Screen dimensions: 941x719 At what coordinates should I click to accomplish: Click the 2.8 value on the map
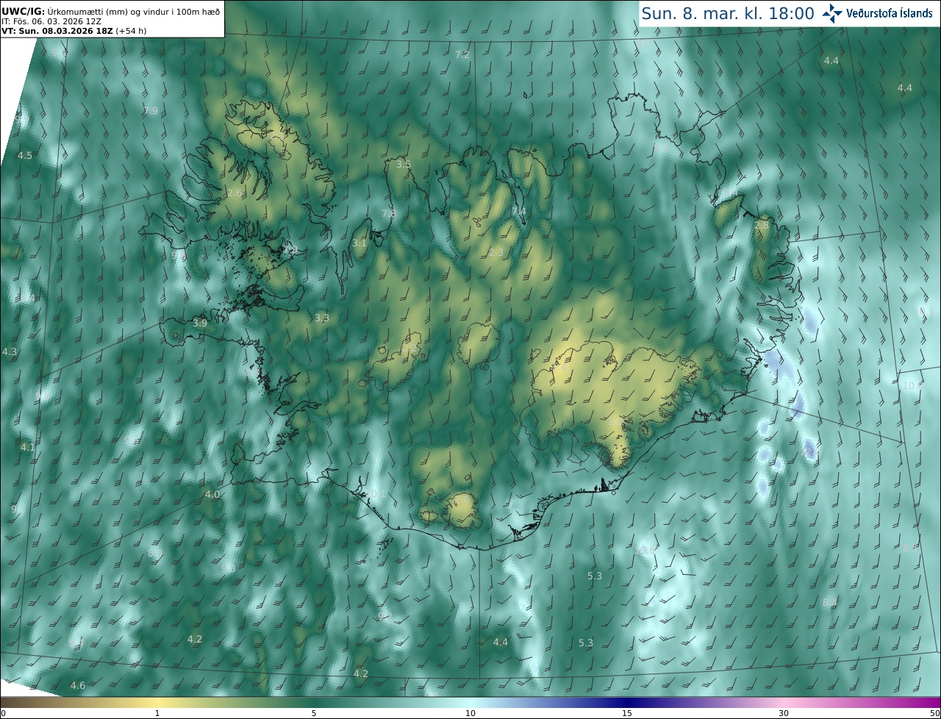[762, 225]
